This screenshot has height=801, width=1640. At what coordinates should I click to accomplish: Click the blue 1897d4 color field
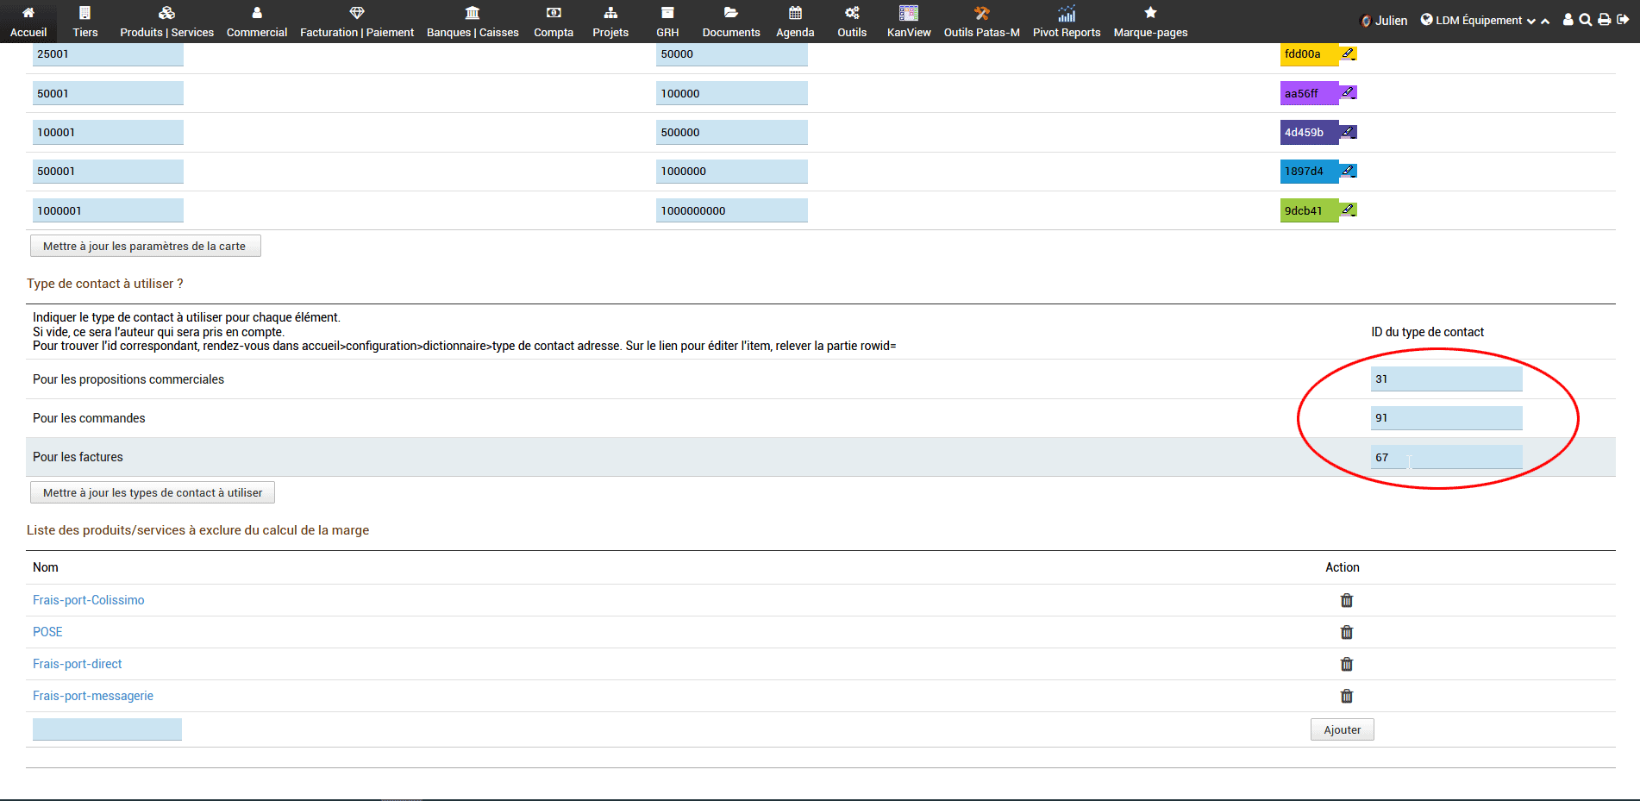pos(1308,172)
